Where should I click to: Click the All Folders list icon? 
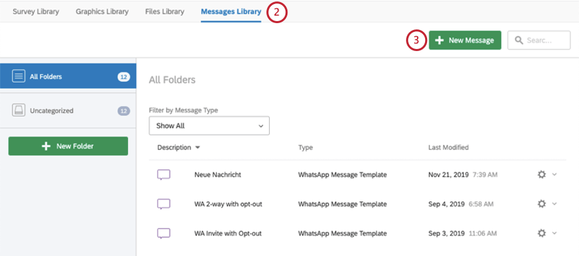point(18,76)
